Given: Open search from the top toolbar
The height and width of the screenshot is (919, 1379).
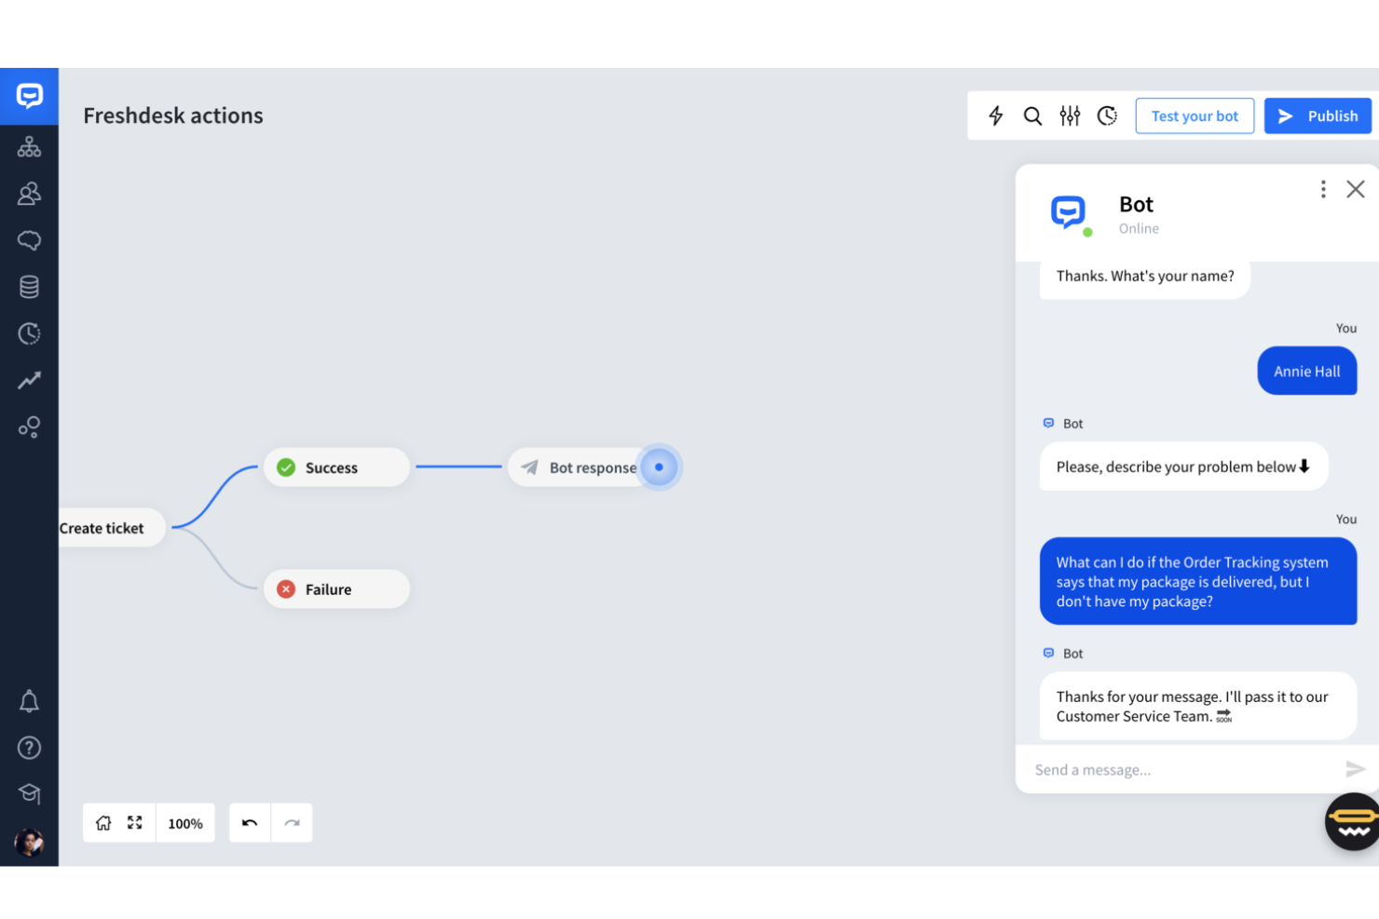Looking at the screenshot, I should click(x=1032, y=115).
